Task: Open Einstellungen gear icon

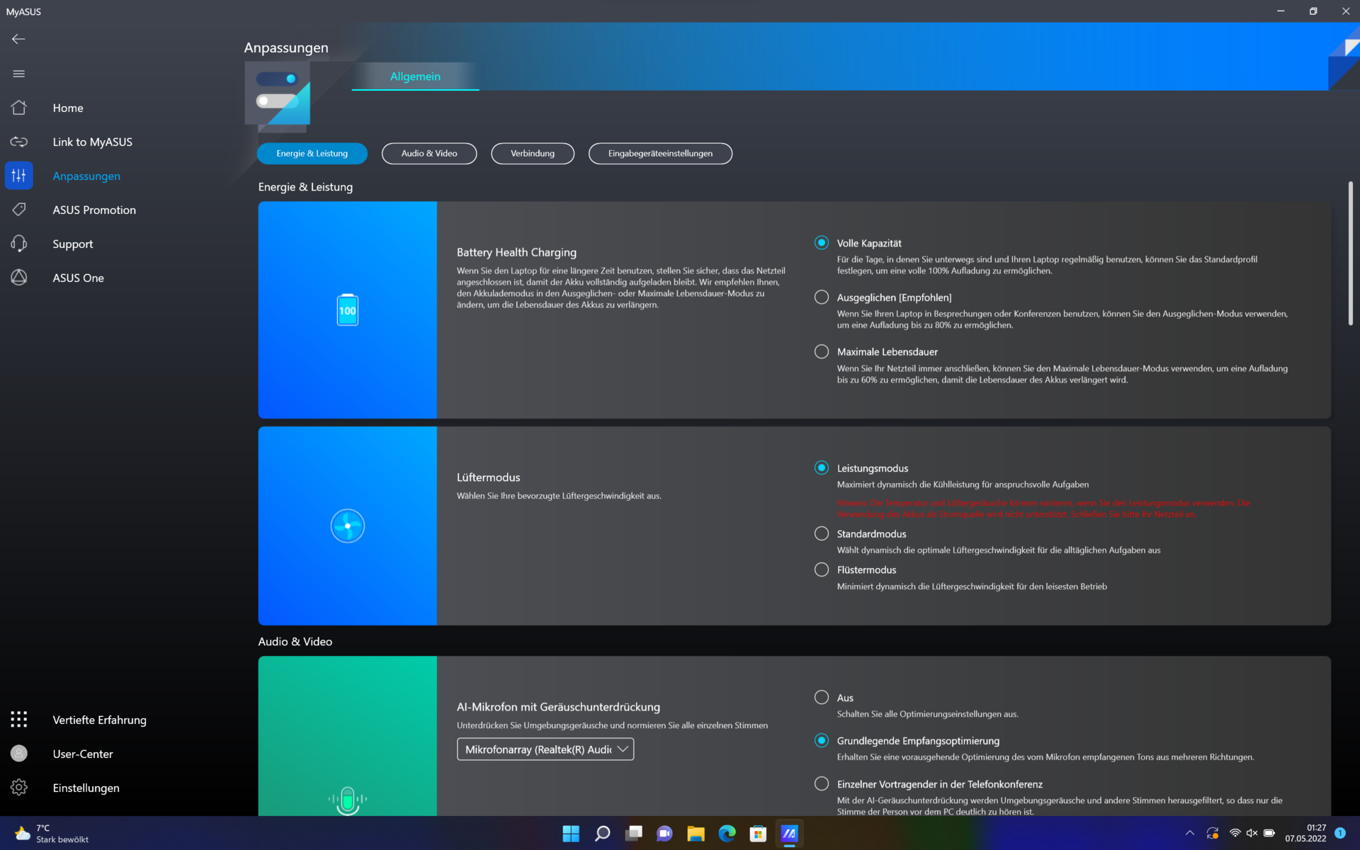Action: click(18, 788)
